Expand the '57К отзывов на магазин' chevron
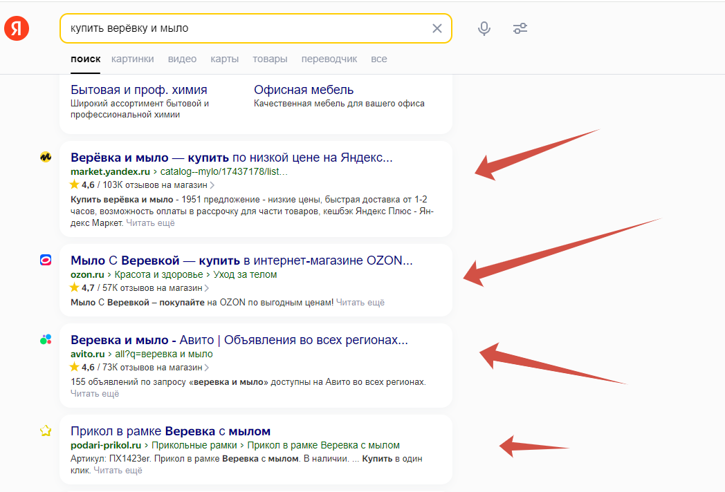The height and width of the screenshot is (492, 725). tap(207, 288)
